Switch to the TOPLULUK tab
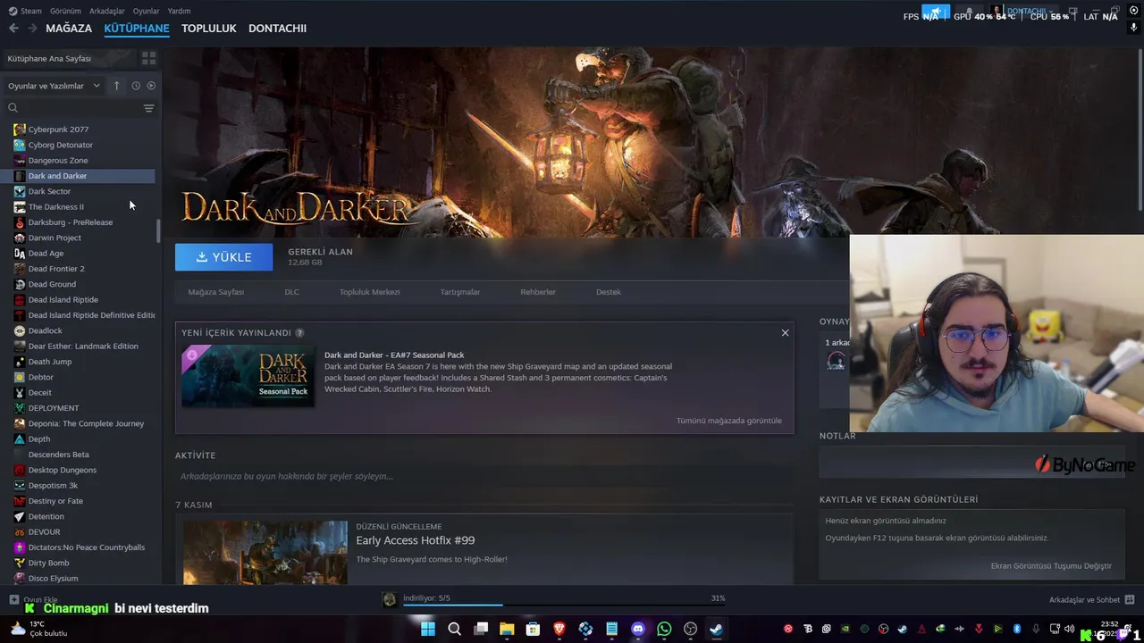The width and height of the screenshot is (1144, 643). point(208,29)
